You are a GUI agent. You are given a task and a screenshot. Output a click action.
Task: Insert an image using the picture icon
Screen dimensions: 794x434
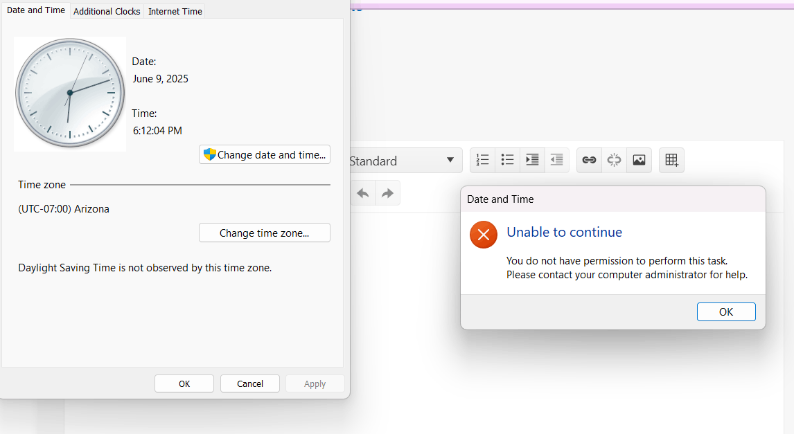click(639, 161)
